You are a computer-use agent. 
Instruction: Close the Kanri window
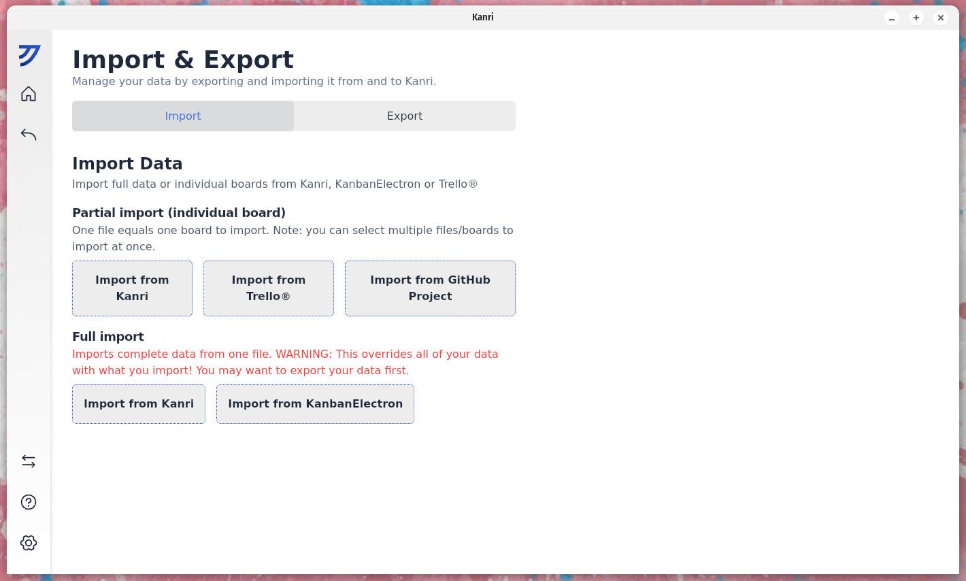(x=941, y=18)
